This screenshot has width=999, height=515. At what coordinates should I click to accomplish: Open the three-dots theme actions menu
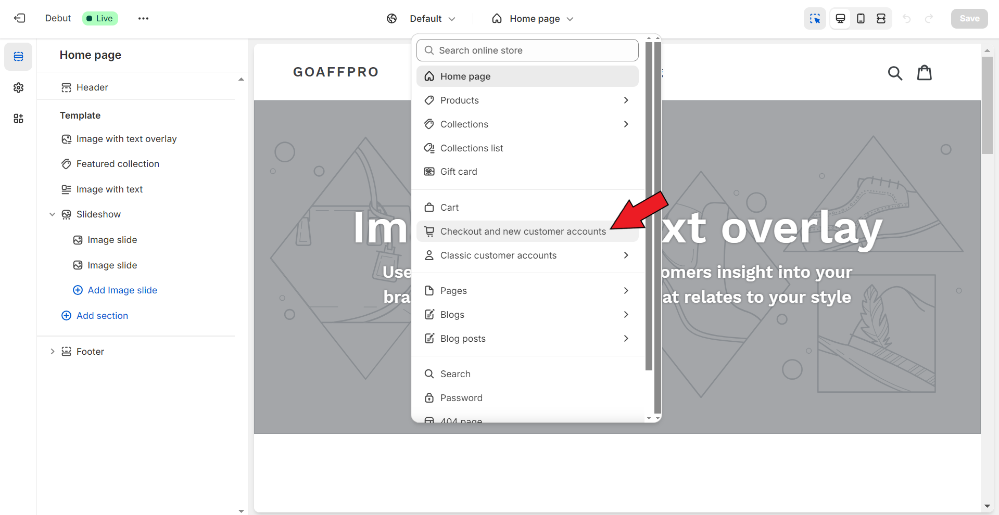pos(143,19)
